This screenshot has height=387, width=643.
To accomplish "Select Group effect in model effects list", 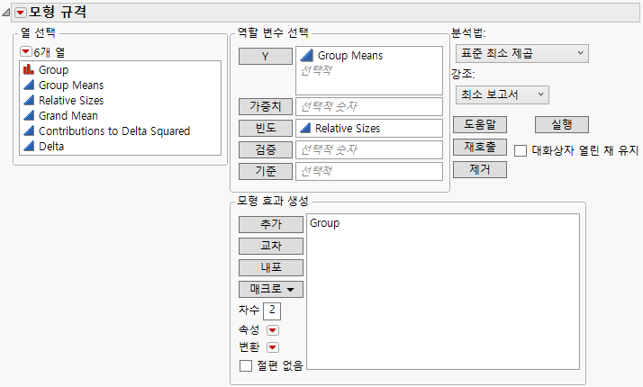I will [x=324, y=223].
